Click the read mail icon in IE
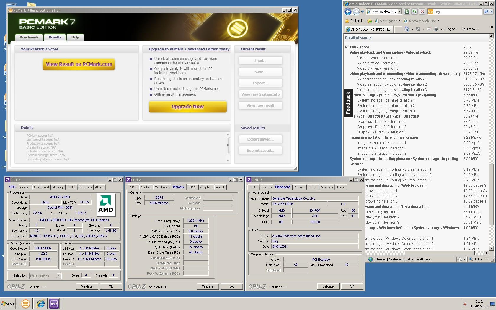Screen dimensions: 496x310 (x=429, y=29)
